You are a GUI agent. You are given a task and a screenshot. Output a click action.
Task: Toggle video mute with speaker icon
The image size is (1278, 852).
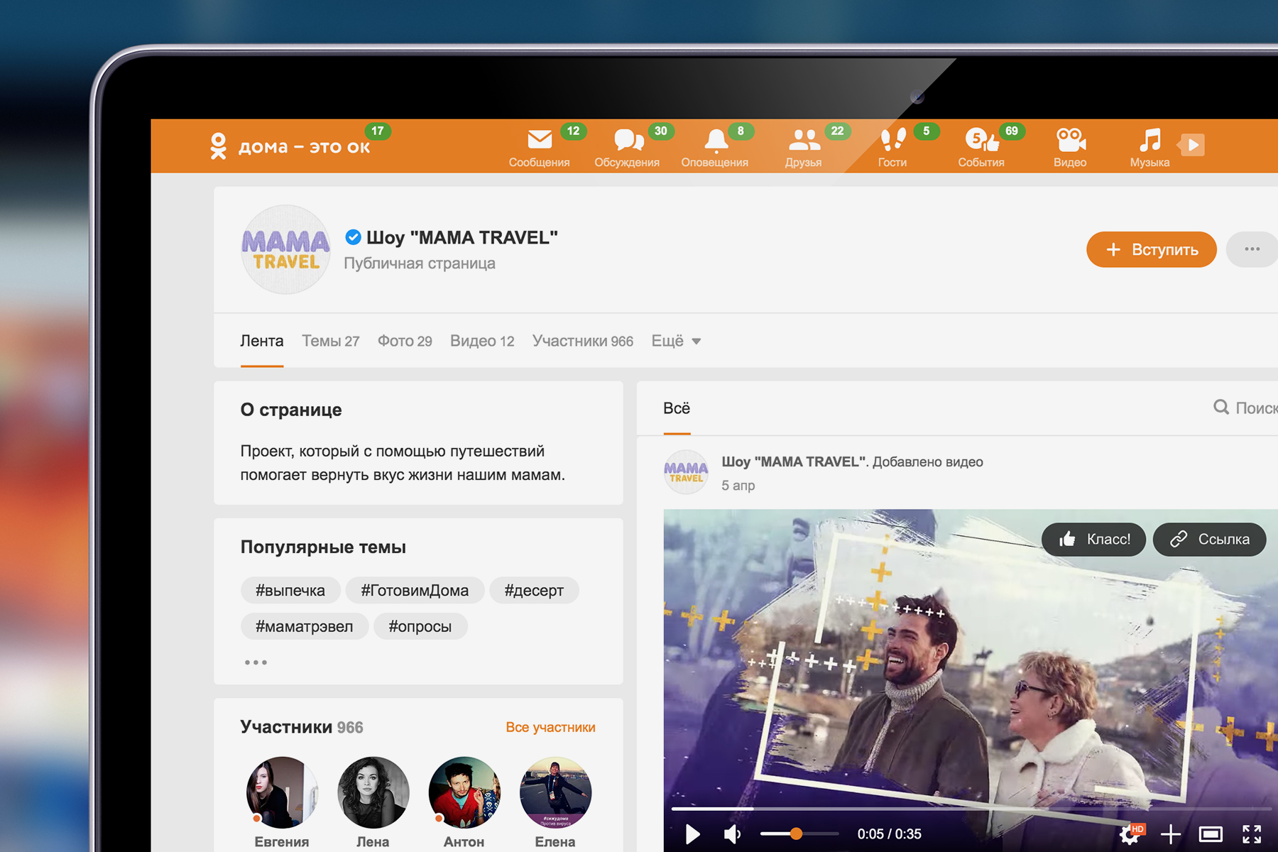tap(732, 834)
